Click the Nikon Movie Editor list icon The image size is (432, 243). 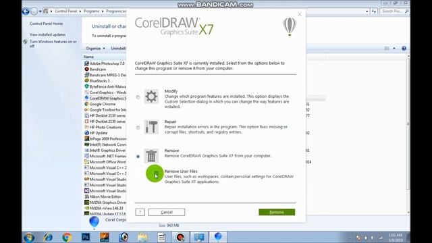click(86, 196)
